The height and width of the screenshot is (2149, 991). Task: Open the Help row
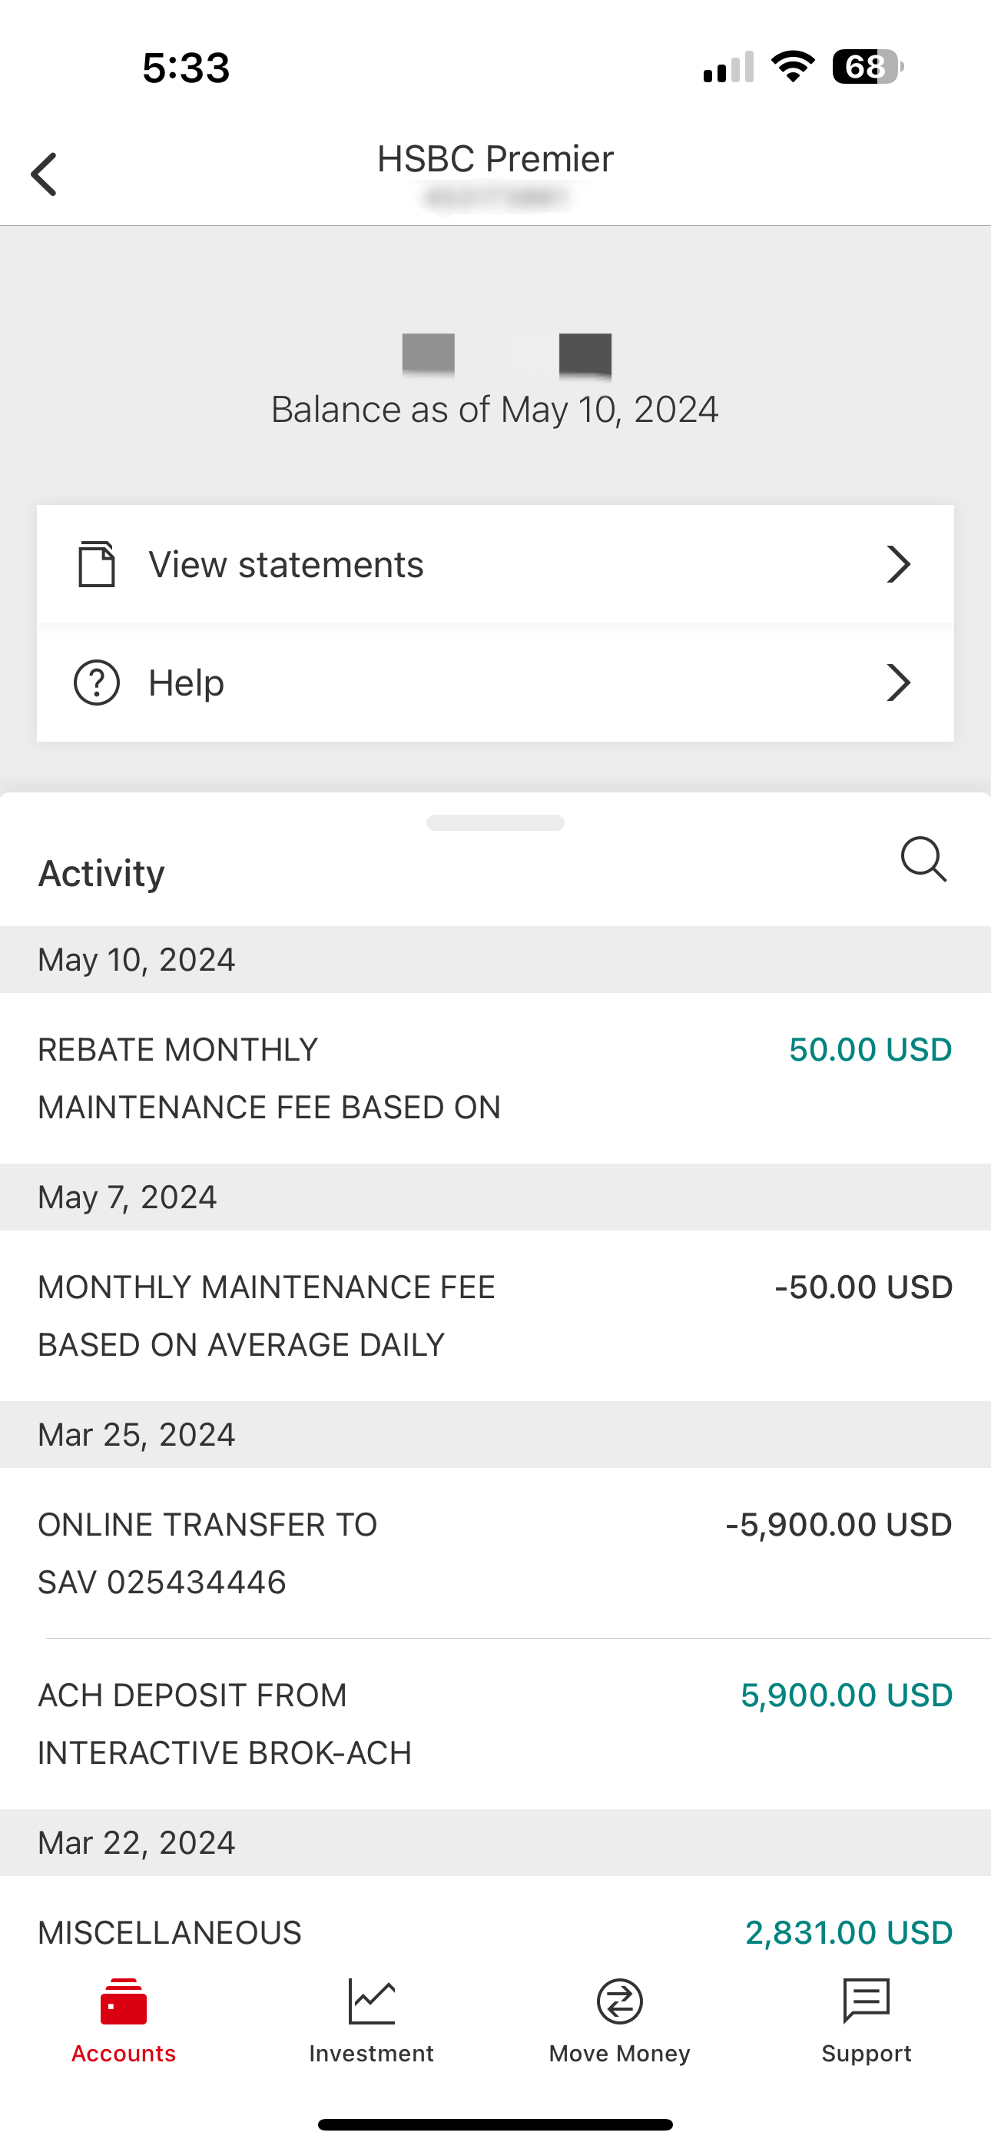[x=495, y=683]
